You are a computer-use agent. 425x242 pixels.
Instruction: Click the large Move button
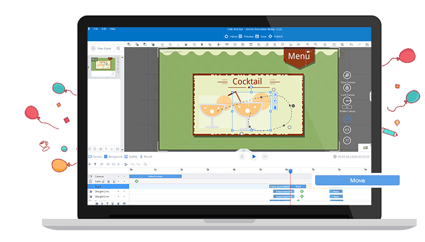(x=357, y=181)
